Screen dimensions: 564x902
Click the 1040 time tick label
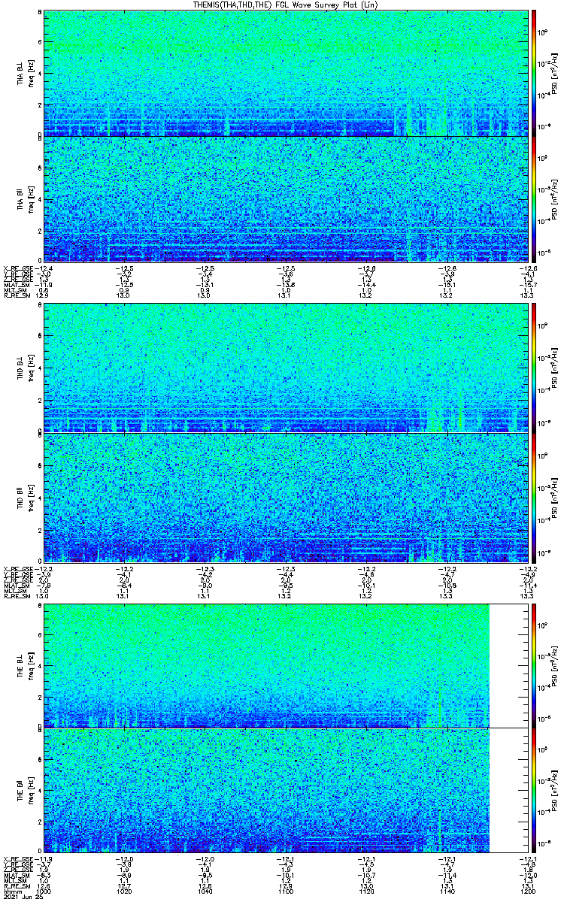[x=205, y=891]
